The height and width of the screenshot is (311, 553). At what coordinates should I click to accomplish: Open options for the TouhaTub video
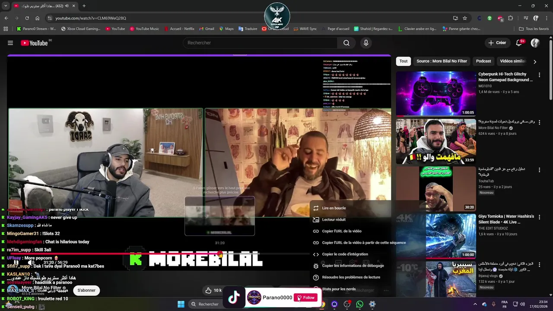(539, 170)
